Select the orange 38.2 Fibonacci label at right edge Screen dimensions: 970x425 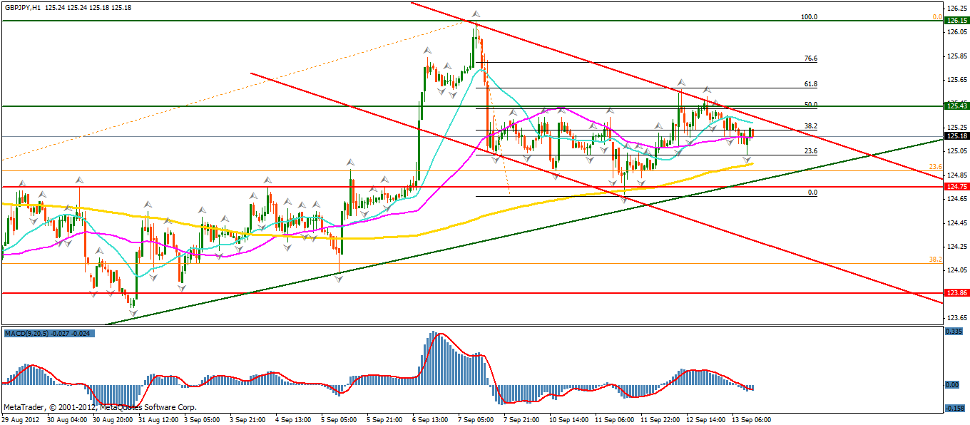(x=936, y=260)
